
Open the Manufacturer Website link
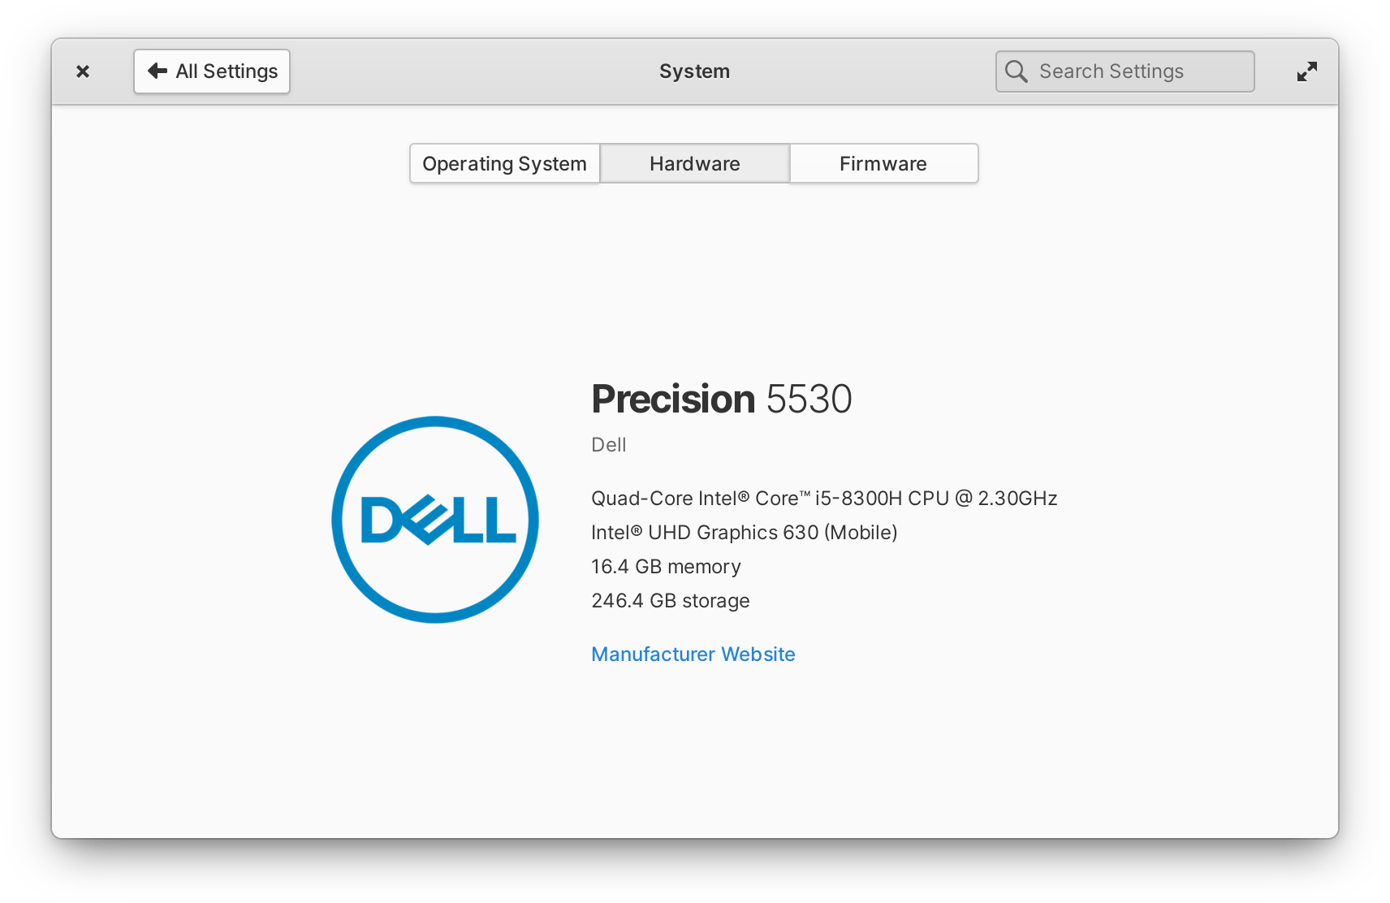[x=693, y=654]
